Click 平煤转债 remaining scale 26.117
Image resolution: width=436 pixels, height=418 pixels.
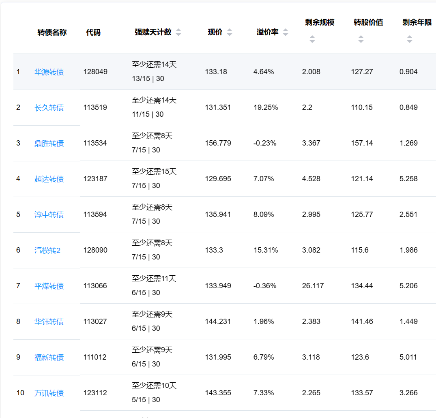point(313,286)
